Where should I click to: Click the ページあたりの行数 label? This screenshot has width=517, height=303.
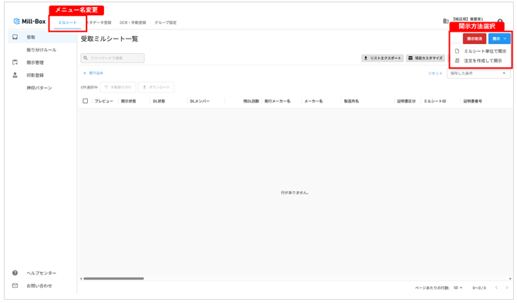(x=432, y=288)
